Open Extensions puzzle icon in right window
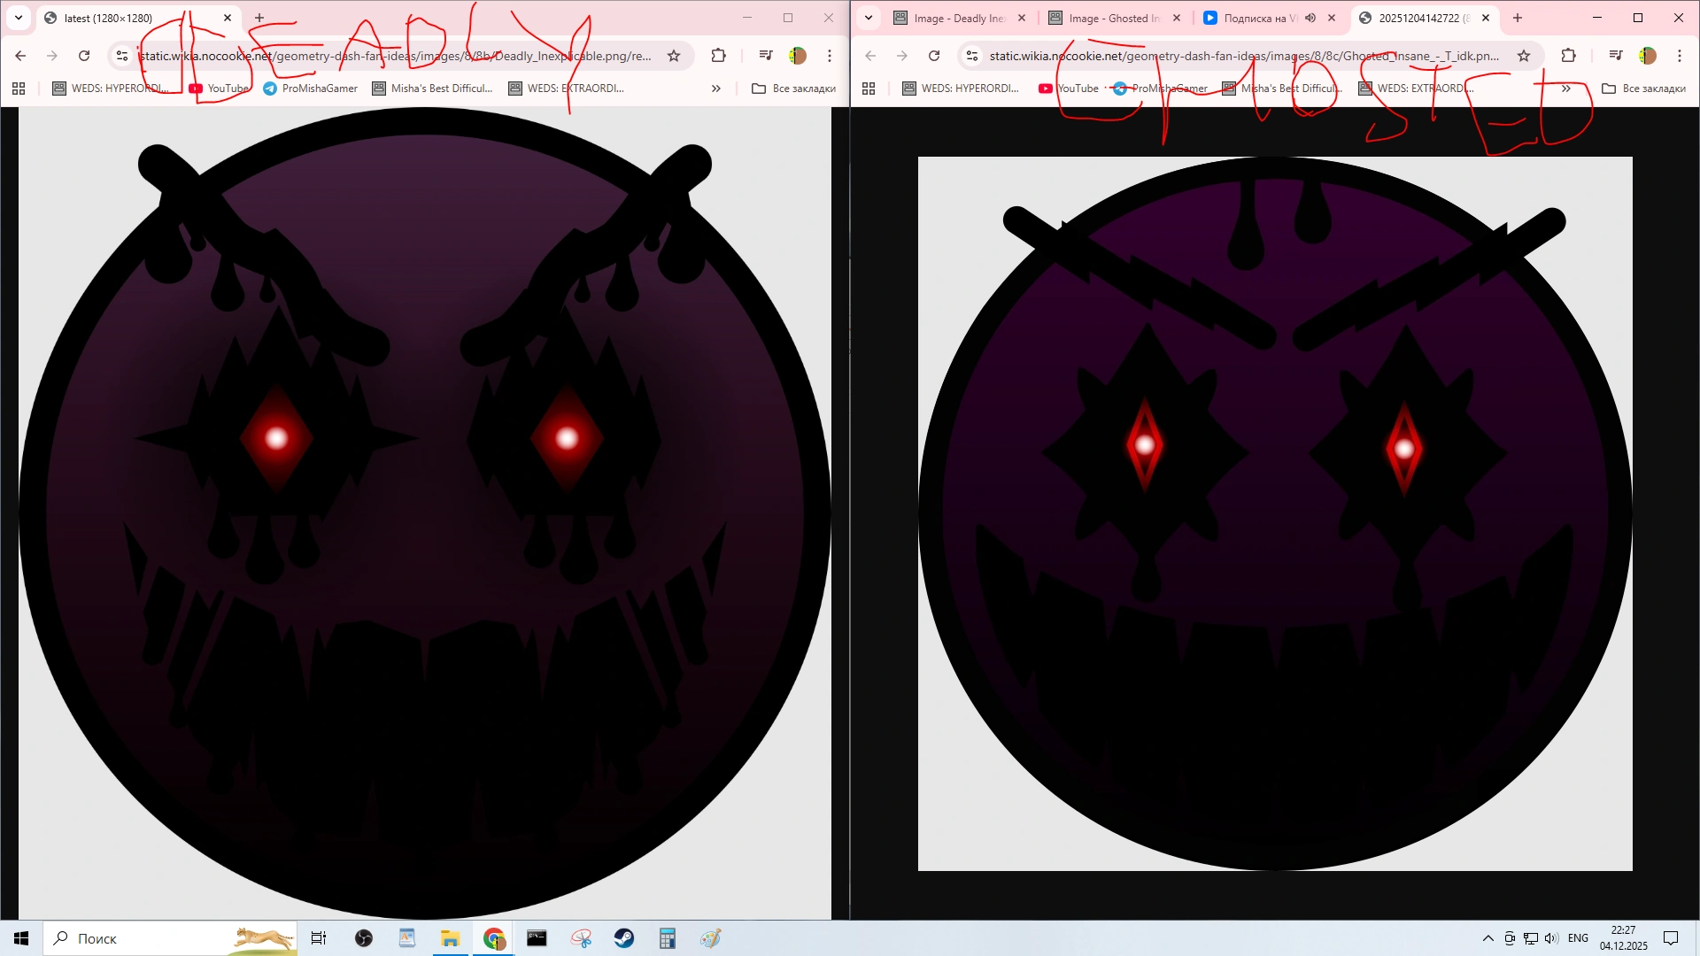The width and height of the screenshot is (1700, 956). pos(1568,56)
